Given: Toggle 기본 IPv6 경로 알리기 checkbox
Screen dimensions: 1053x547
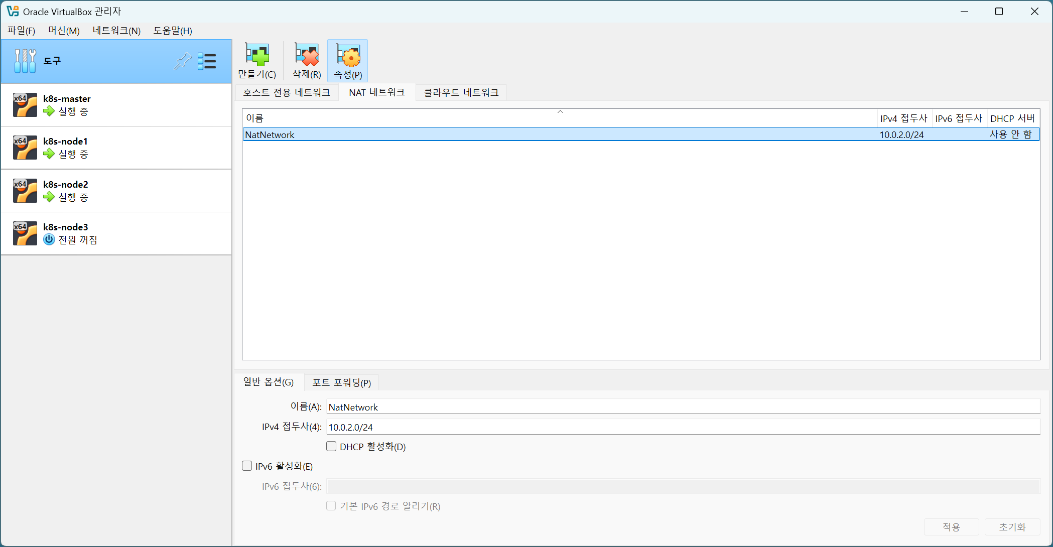Looking at the screenshot, I should [x=331, y=505].
